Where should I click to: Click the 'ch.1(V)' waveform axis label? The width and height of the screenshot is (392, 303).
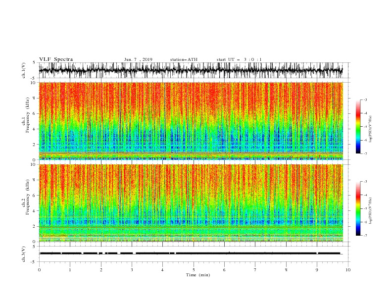[24, 70]
